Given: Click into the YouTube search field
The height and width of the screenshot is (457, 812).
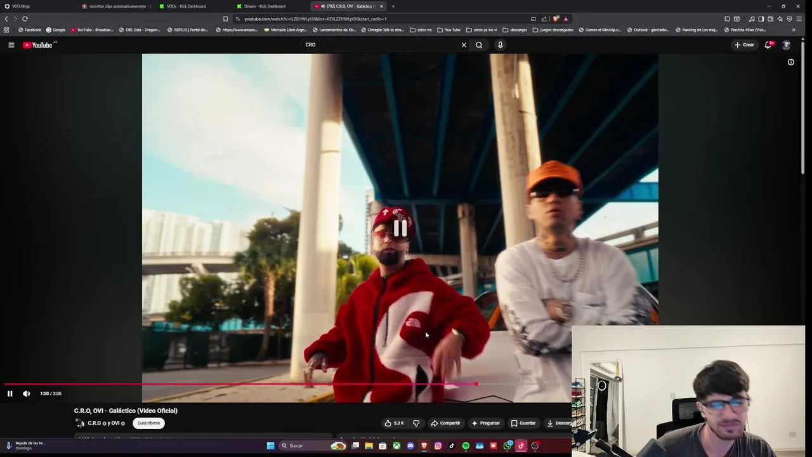Looking at the screenshot, I should 381,45.
